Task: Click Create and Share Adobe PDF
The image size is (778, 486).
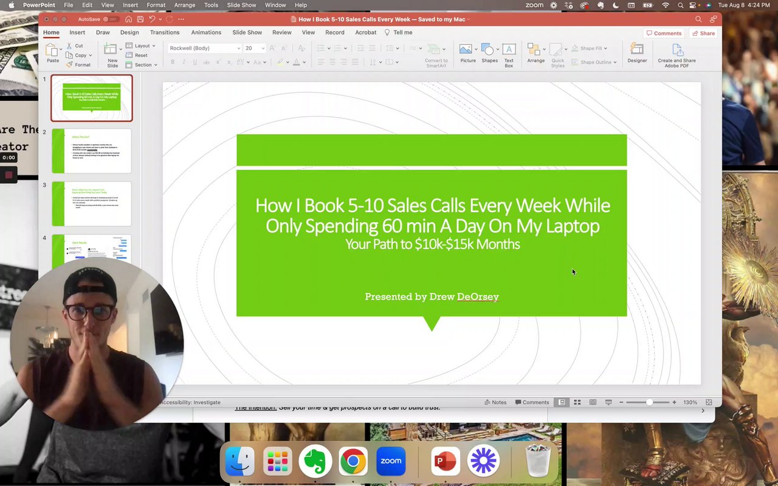Action: click(x=676, y=55)
